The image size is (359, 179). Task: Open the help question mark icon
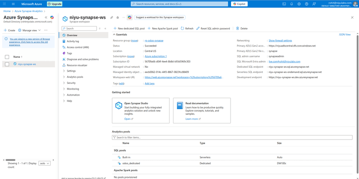[x=307, y=4]
